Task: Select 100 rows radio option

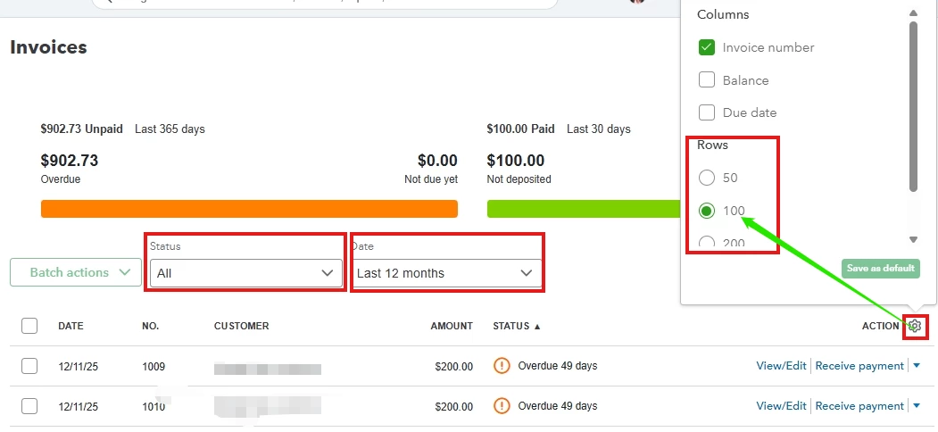Action: [x=707, y=211]
